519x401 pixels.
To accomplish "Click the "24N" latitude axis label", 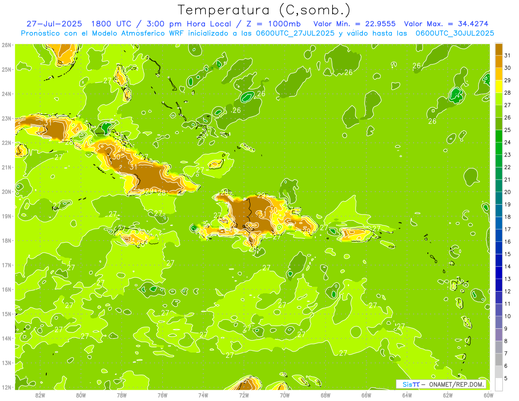I will 6,94.
